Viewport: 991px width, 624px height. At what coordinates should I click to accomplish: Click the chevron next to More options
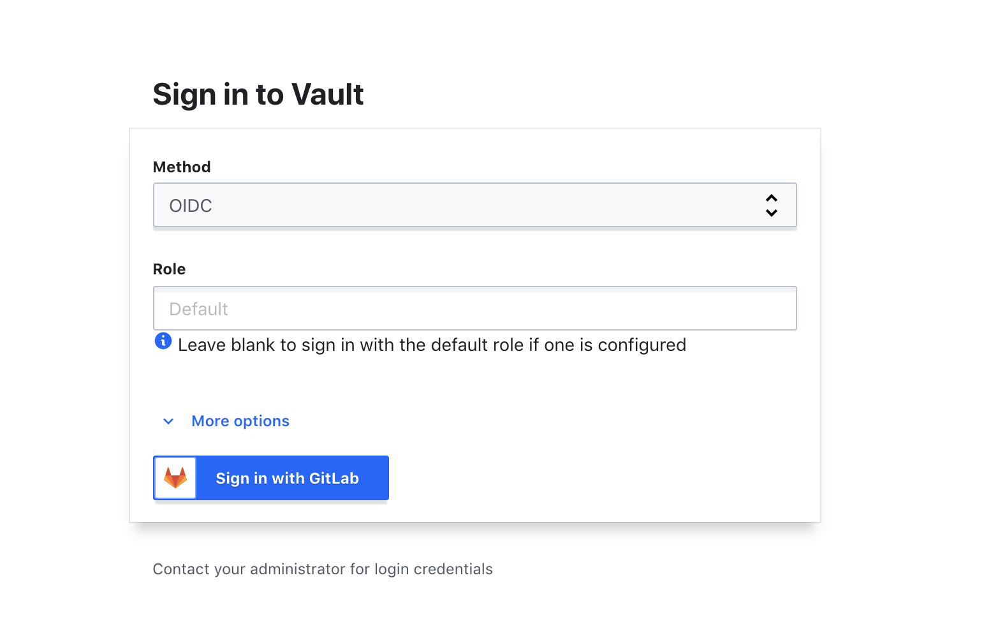tap(168, 421)
